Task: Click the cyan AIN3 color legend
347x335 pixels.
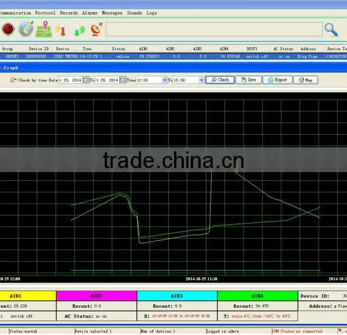Action: click(x=177, y=296)
